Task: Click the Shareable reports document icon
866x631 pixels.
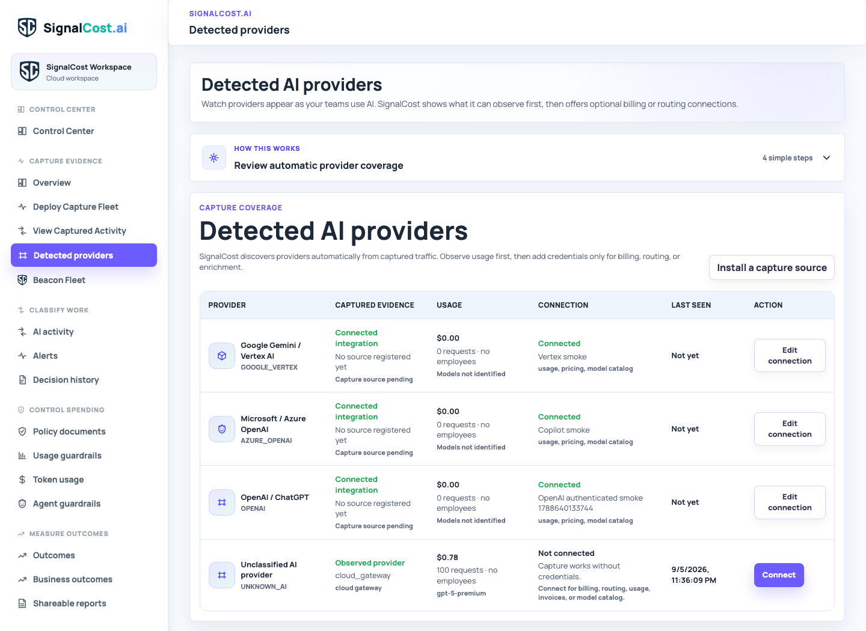Action: tap(22, 603)
